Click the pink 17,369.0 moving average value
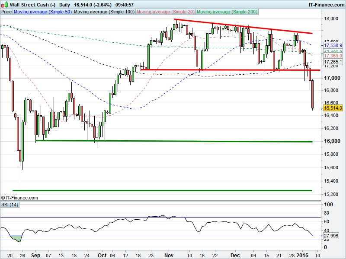 pos(333,56)
